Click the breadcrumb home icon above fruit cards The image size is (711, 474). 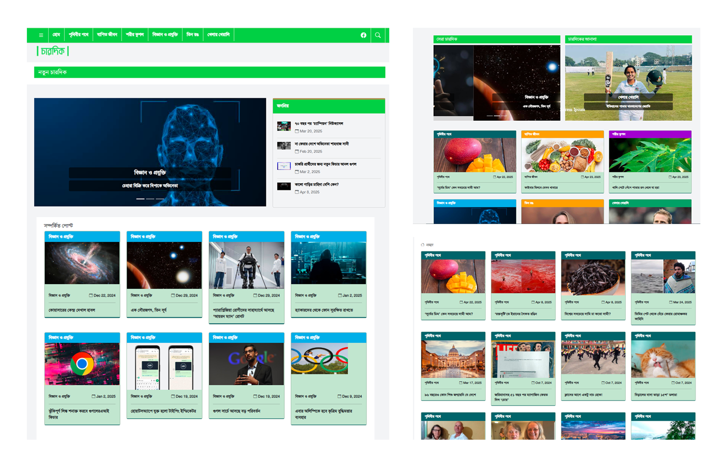(x=423, y=244)
